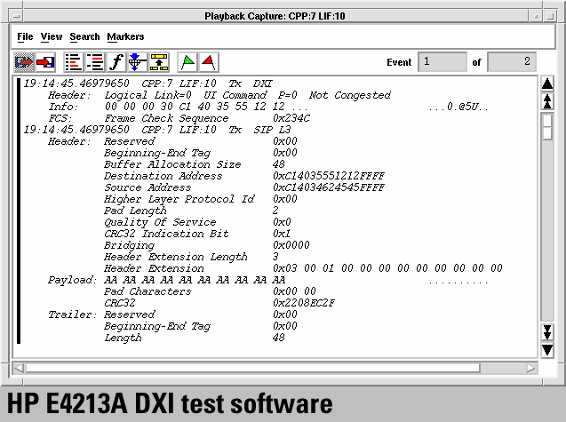Click the horizontal scrollbar right arrow
This screenshot has height=422, width=566.
pos(531,367)
